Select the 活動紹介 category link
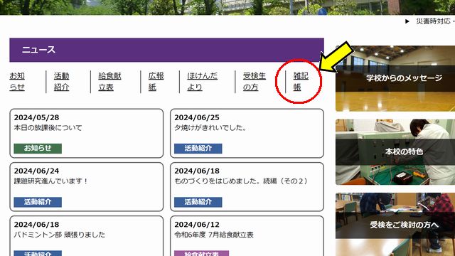The width and height of the screenshot is (455, 256). (62, 82)
